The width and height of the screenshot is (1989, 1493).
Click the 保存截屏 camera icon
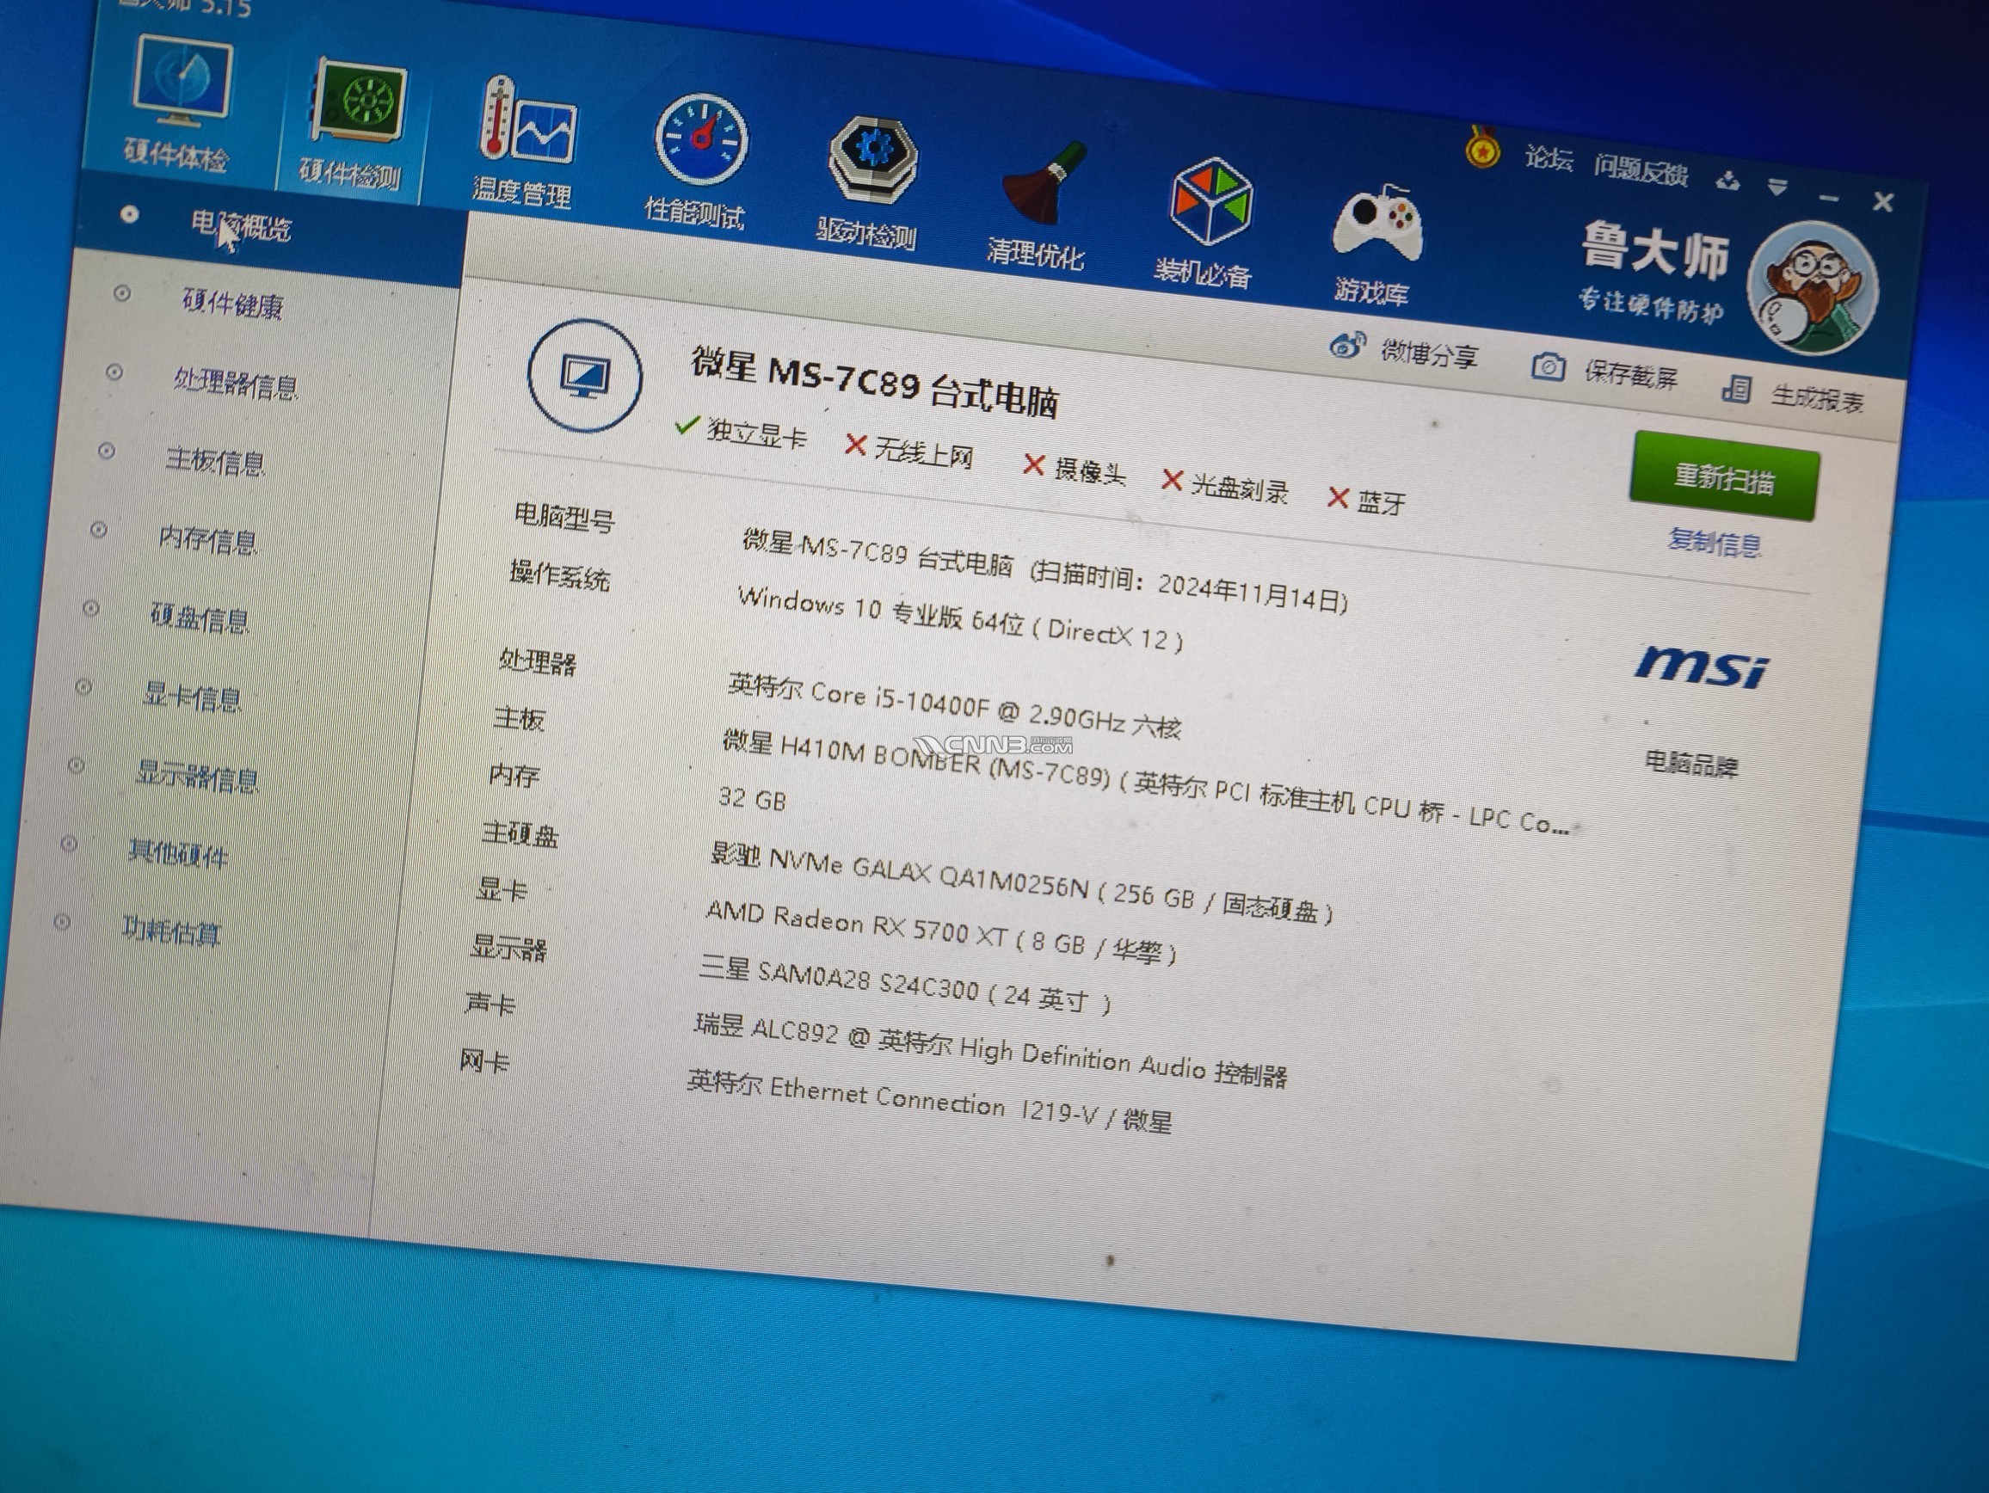(x=1548, y=366)
